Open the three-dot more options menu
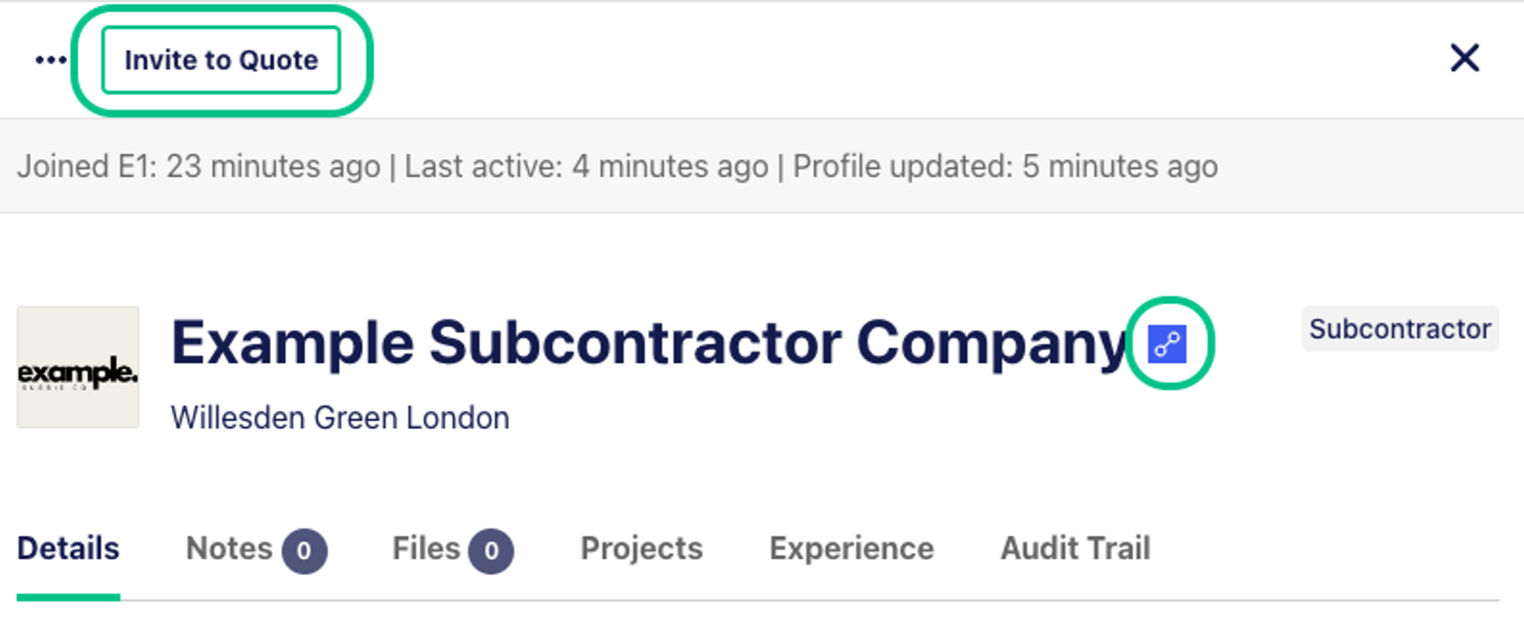Image resolution: width=1524 pixels, height=618 pixels. (x=51, y=60)
